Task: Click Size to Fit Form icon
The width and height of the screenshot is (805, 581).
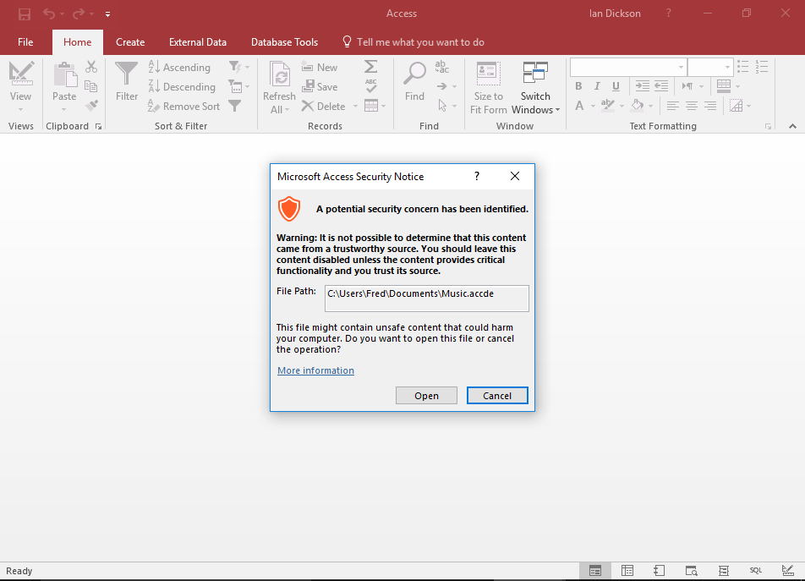Action: pyautogui.click(x=488, y=74)
